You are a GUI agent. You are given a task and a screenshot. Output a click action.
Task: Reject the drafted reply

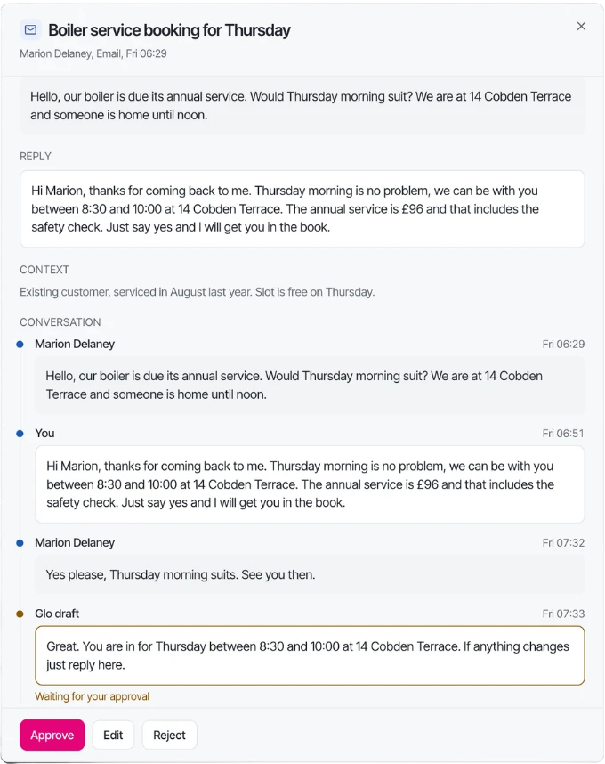[169, 735]
